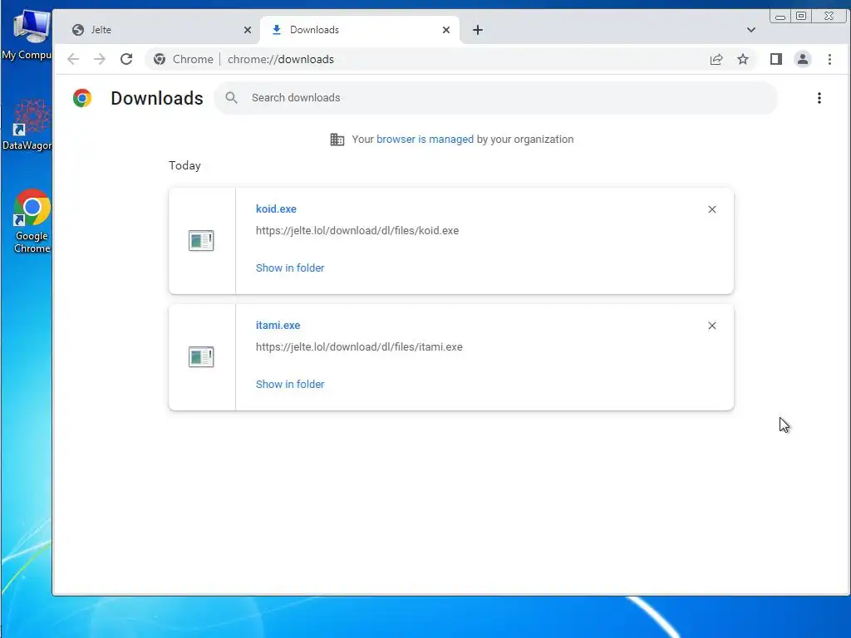Click the magnifier icon in Search downloads
This screenshot has height=638, width=851.
[232, 98]
